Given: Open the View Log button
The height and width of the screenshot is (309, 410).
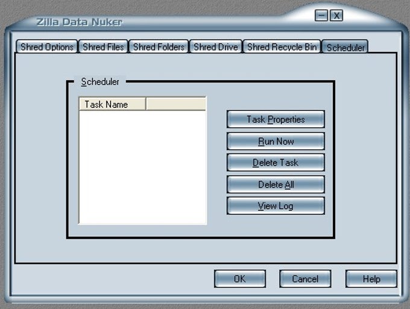Looking at the screenshot, I should coord(276,206).
